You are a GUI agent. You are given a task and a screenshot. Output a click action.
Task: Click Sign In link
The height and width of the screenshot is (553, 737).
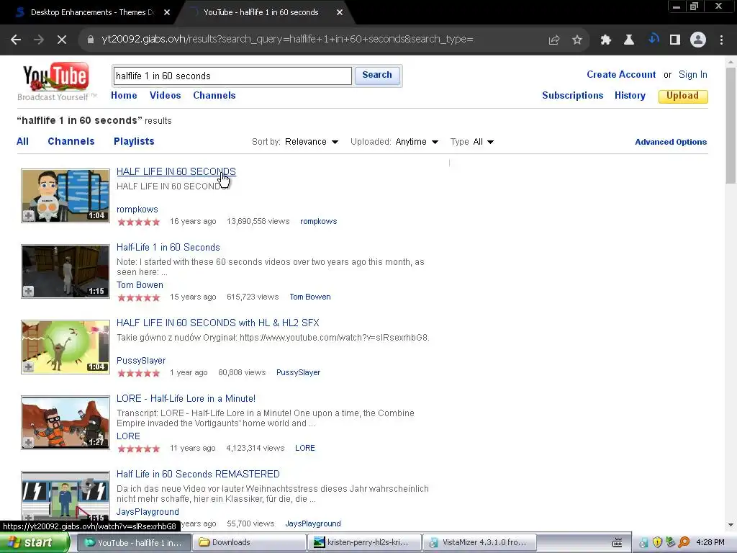point(693,75)
